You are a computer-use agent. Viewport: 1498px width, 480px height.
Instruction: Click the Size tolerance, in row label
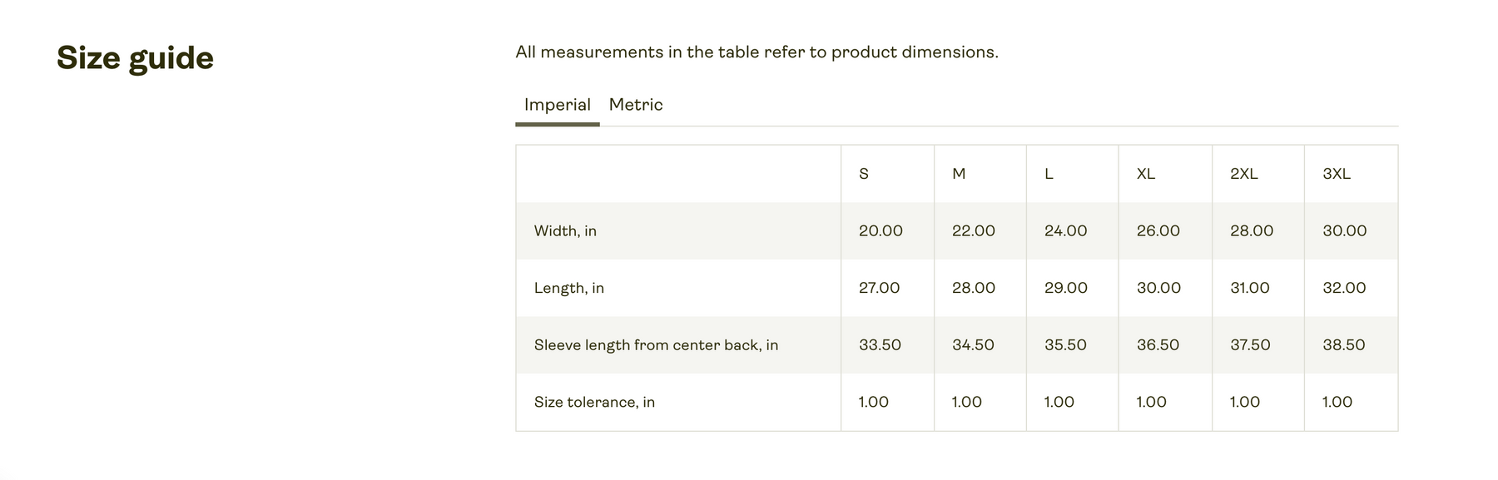tap(594, 403)
